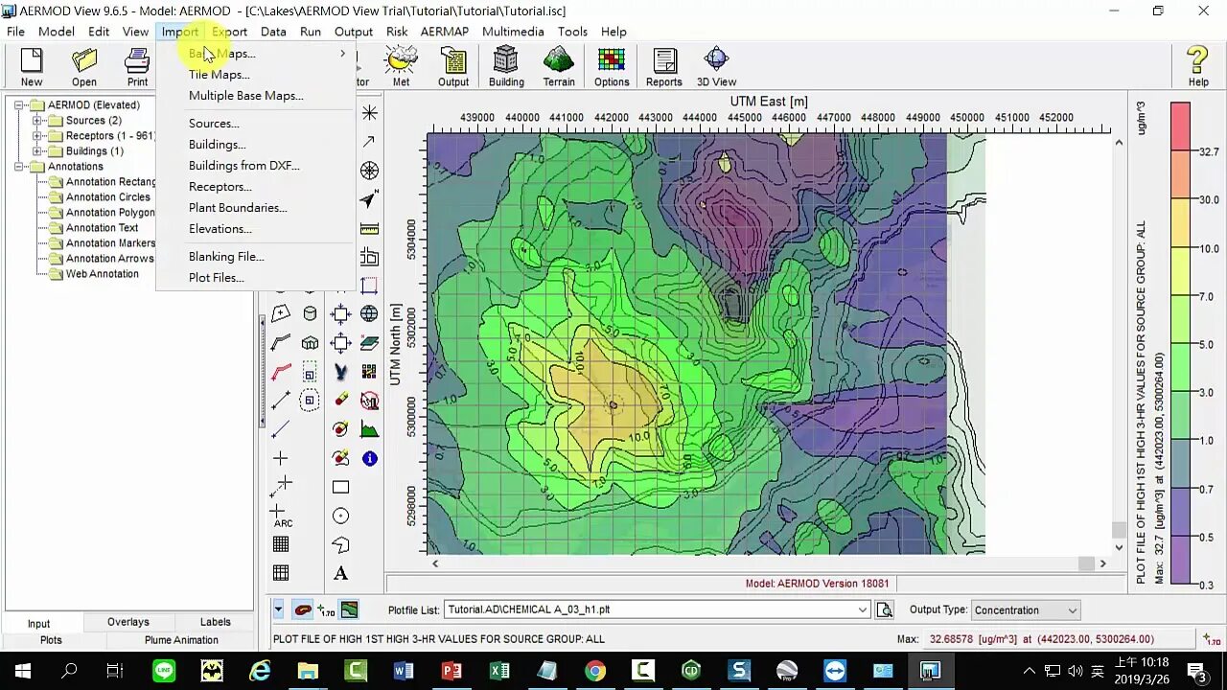The image size is (1227, 690).
Task: Select the annotation circle tool
Action: [x=340, y=516]
